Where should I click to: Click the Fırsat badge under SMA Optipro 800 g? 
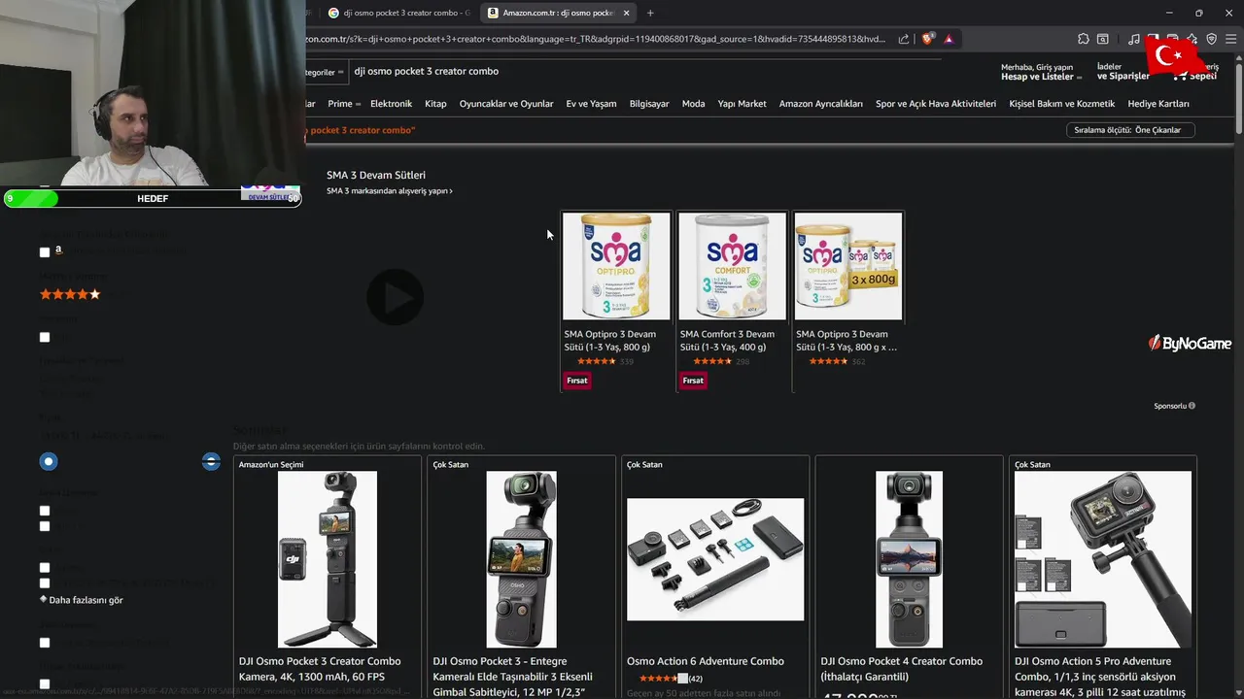point(577,381)
